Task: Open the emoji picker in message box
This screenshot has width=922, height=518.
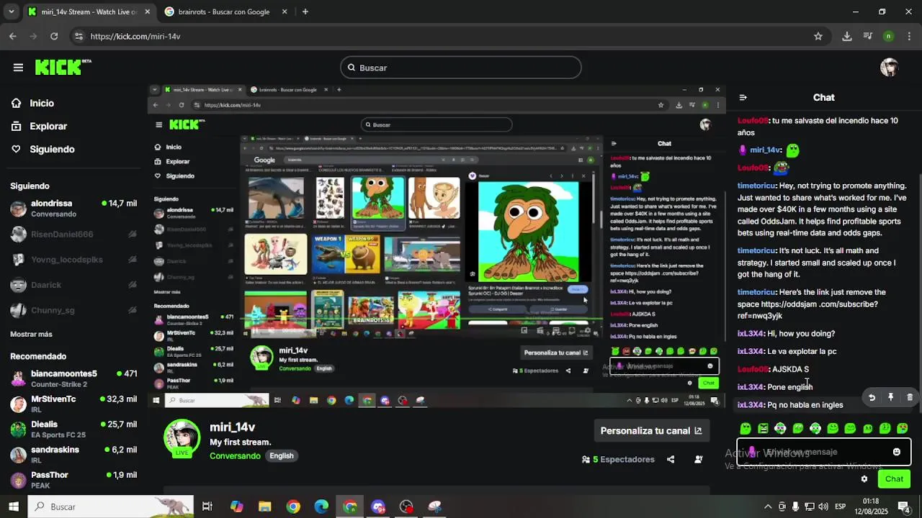Action: (896, 452)
